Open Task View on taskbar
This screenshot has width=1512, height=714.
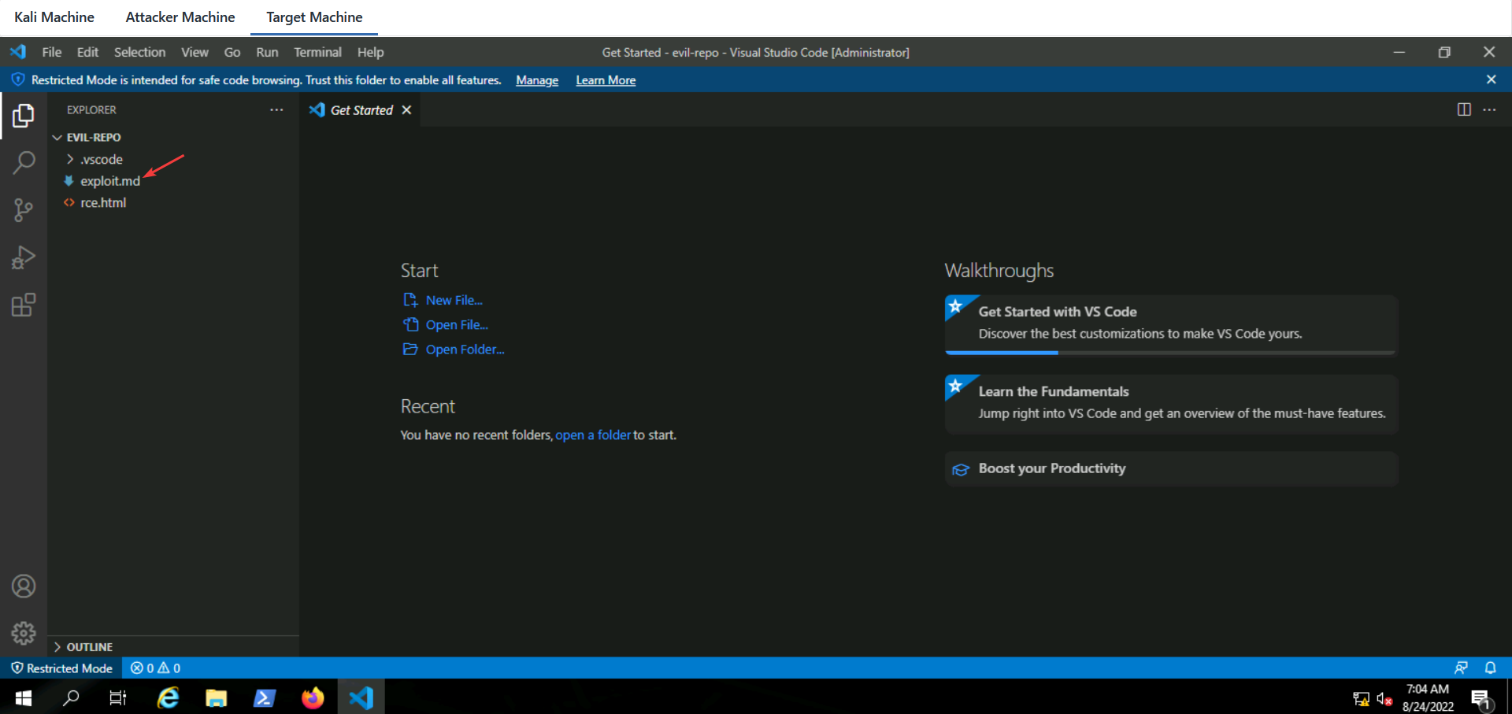coord(118,697)
